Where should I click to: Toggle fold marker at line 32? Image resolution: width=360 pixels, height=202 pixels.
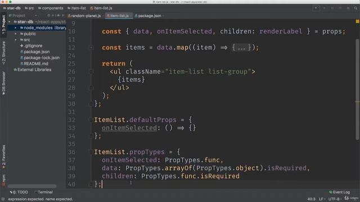[91, 120]
